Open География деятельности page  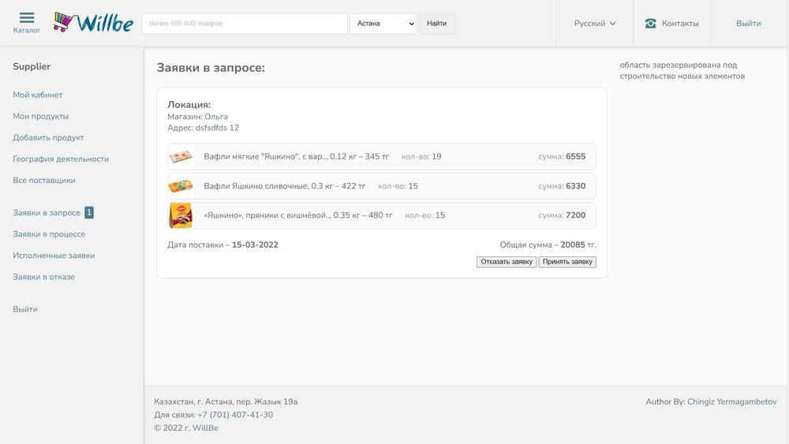61,159
